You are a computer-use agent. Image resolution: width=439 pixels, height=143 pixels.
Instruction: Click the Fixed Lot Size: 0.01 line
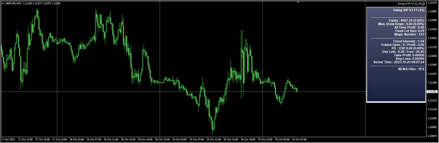pyautogui.click(x=410, y=31)
